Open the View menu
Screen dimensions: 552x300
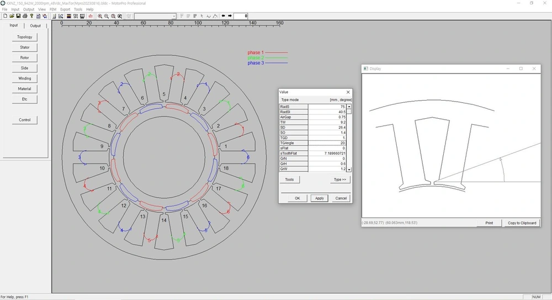click(42, 9)
